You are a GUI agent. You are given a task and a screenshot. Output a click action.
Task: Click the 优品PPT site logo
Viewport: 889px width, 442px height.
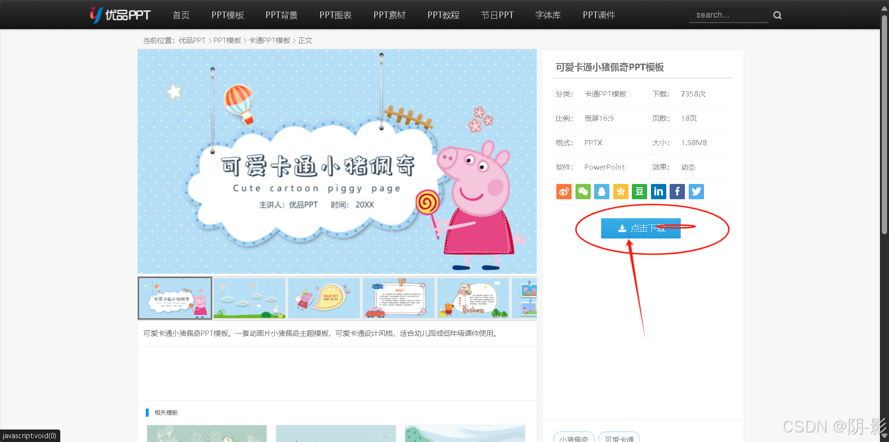[x=120, y=15]
